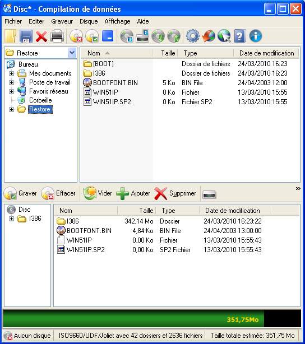Click the drive icon next to Supprimer

point(209,194)
